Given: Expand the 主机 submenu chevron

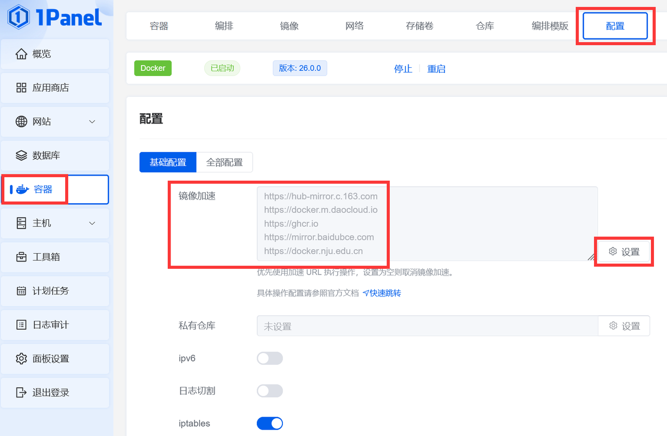Looking at the screenshot, I should click(92, 223).
